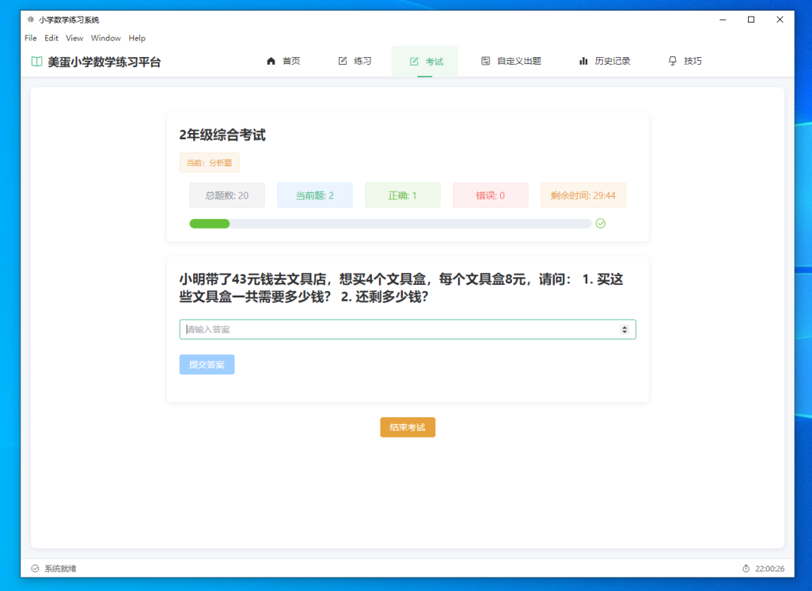
Task: Click the bar chart icon beside 历史记录
Action: 583,61
